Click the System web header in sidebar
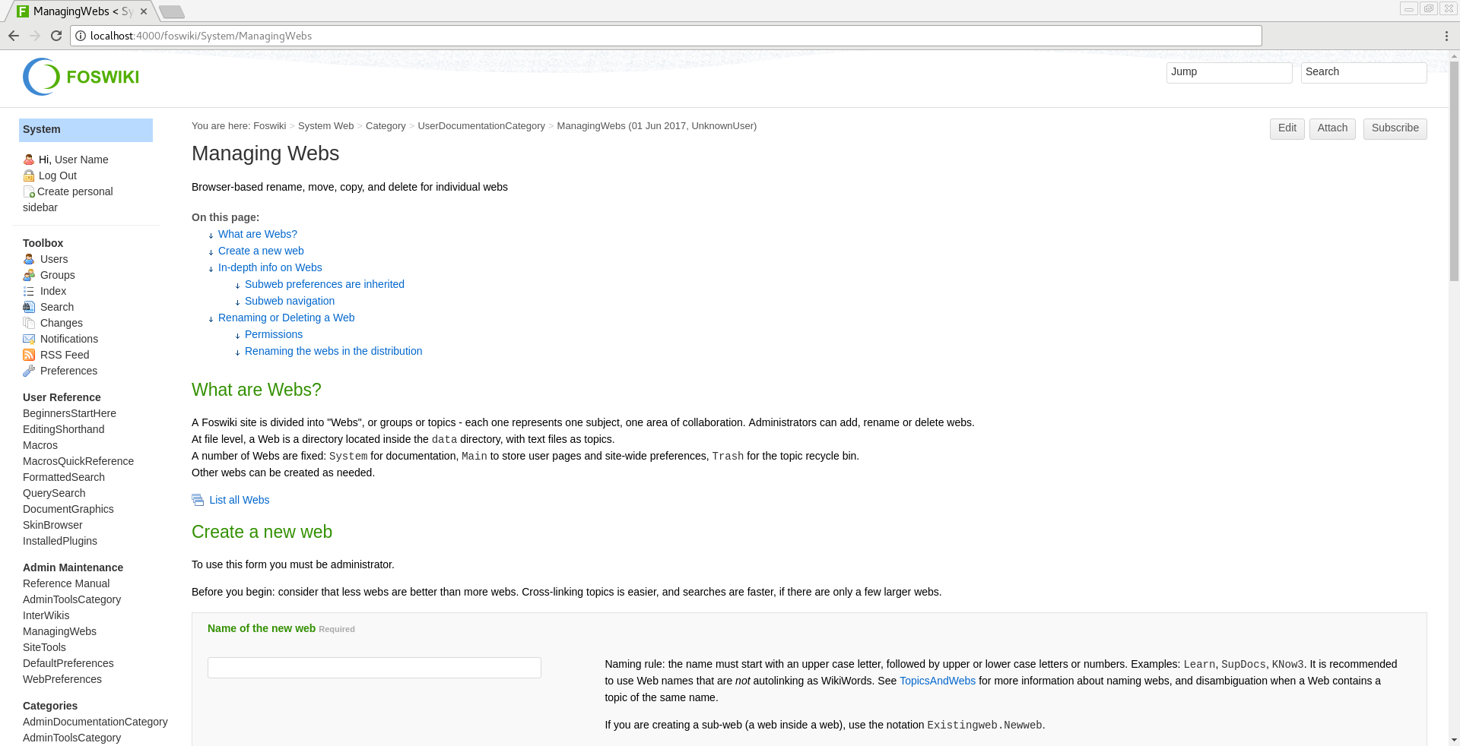The height and width of the screenshot is (746, 1460). (86, 130)
